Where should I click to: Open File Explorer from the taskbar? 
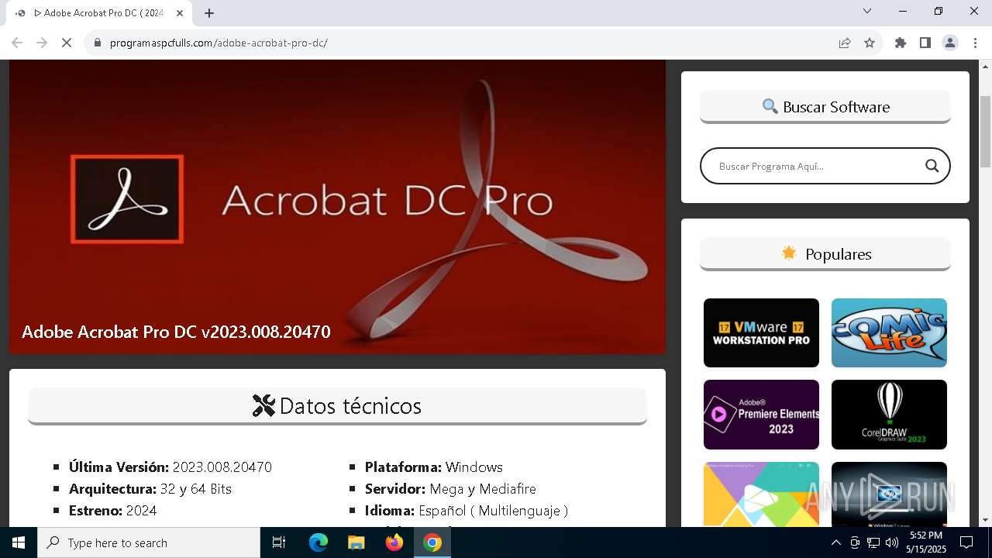click(356, 542)
